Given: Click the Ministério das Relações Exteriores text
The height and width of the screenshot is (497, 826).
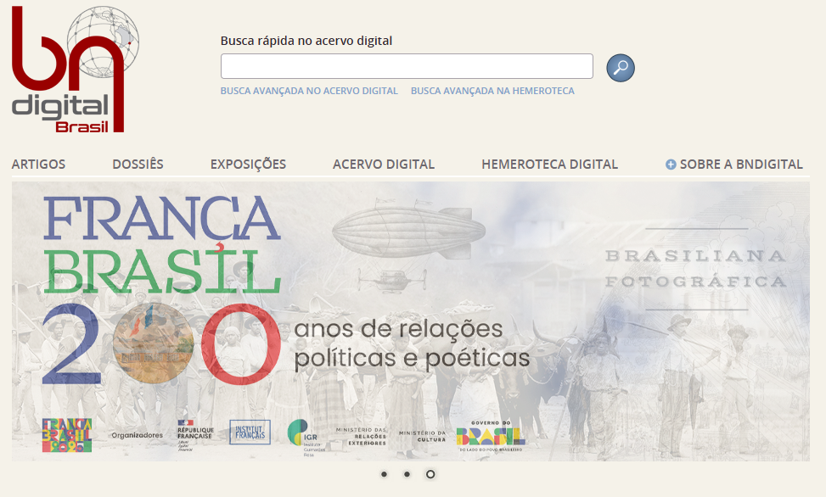Looking at the screenshot, I should (x=361, y=437).
